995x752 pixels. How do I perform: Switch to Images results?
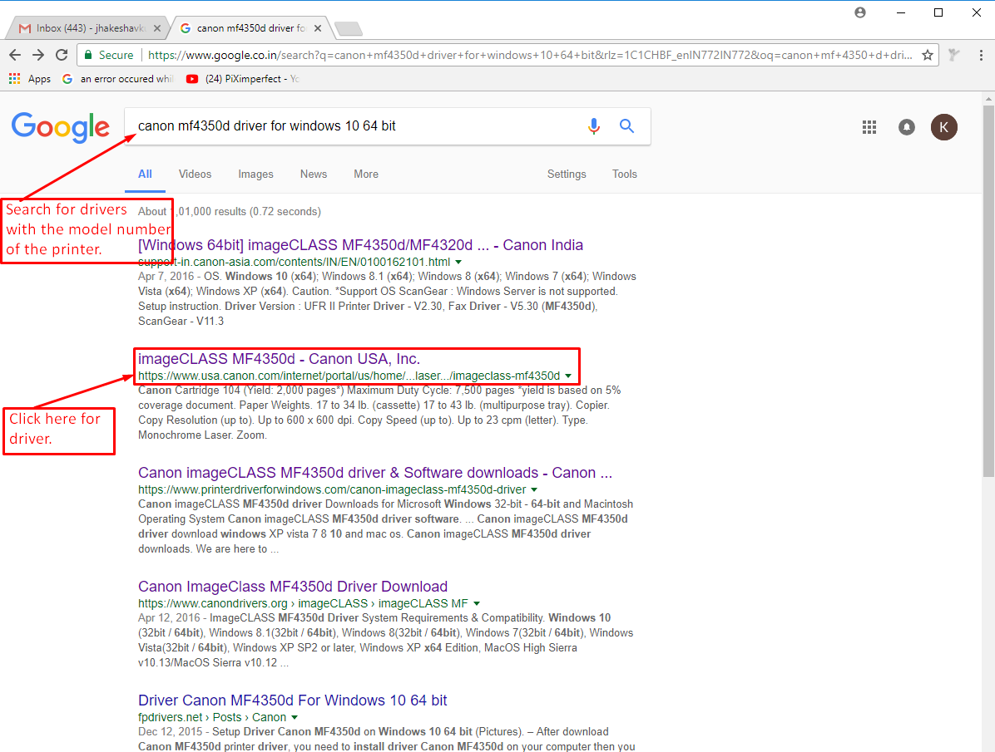click(255, 174)
